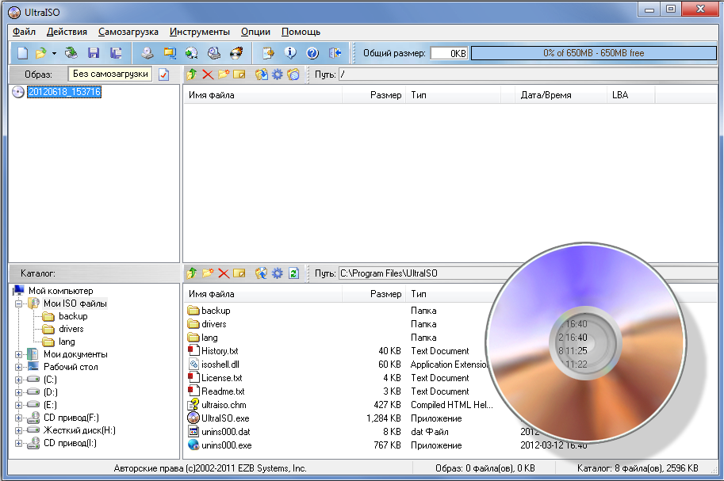Open the Инструменты menu
724x481 pixels.
pyautogui.click(x=200, y=32)
